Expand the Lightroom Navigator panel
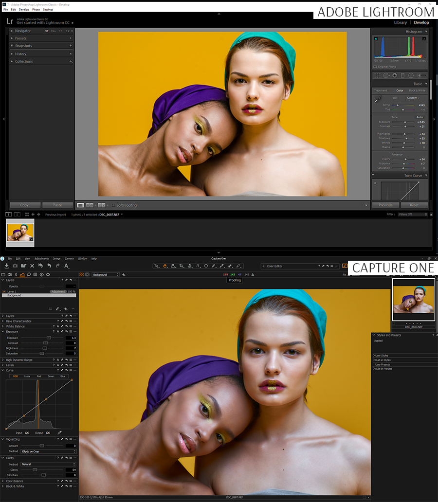Viewport: 438px width, 502px height. click(12, 31)
